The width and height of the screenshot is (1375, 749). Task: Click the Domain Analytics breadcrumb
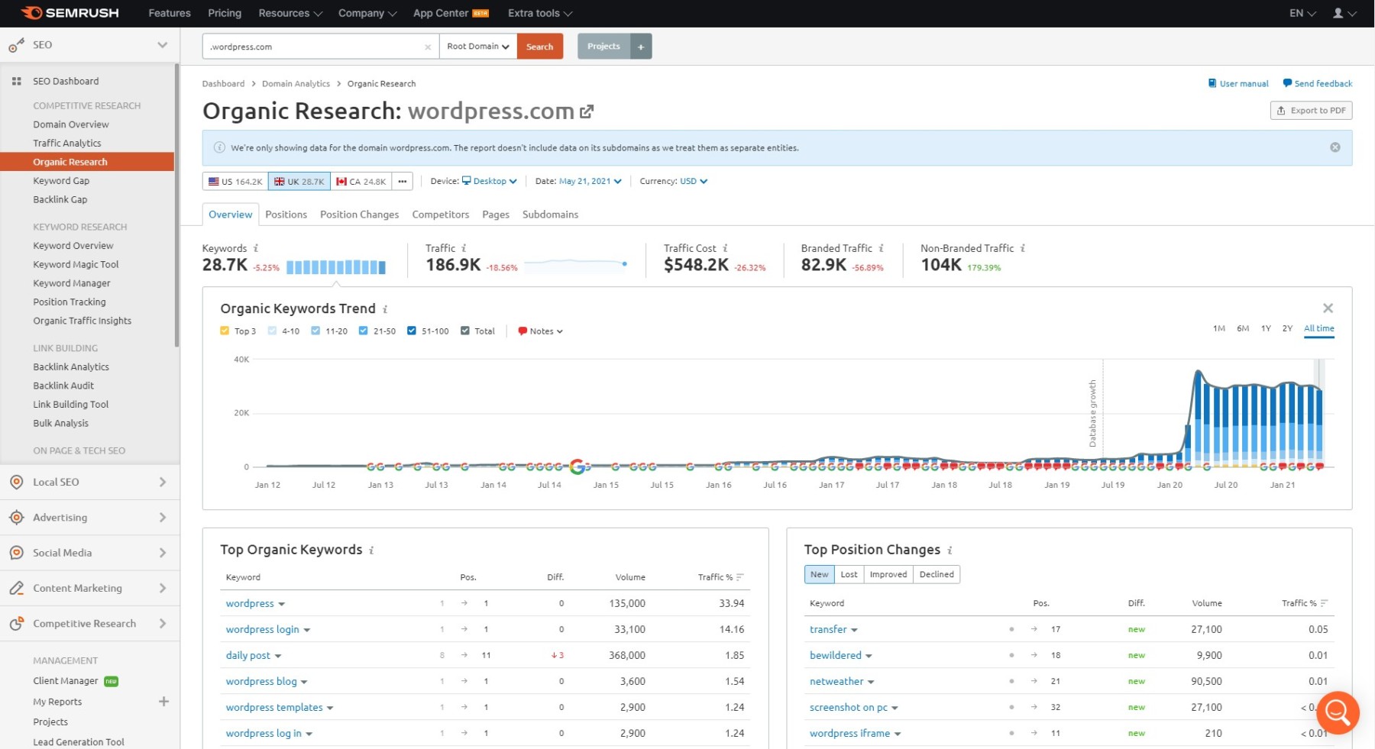296,84
